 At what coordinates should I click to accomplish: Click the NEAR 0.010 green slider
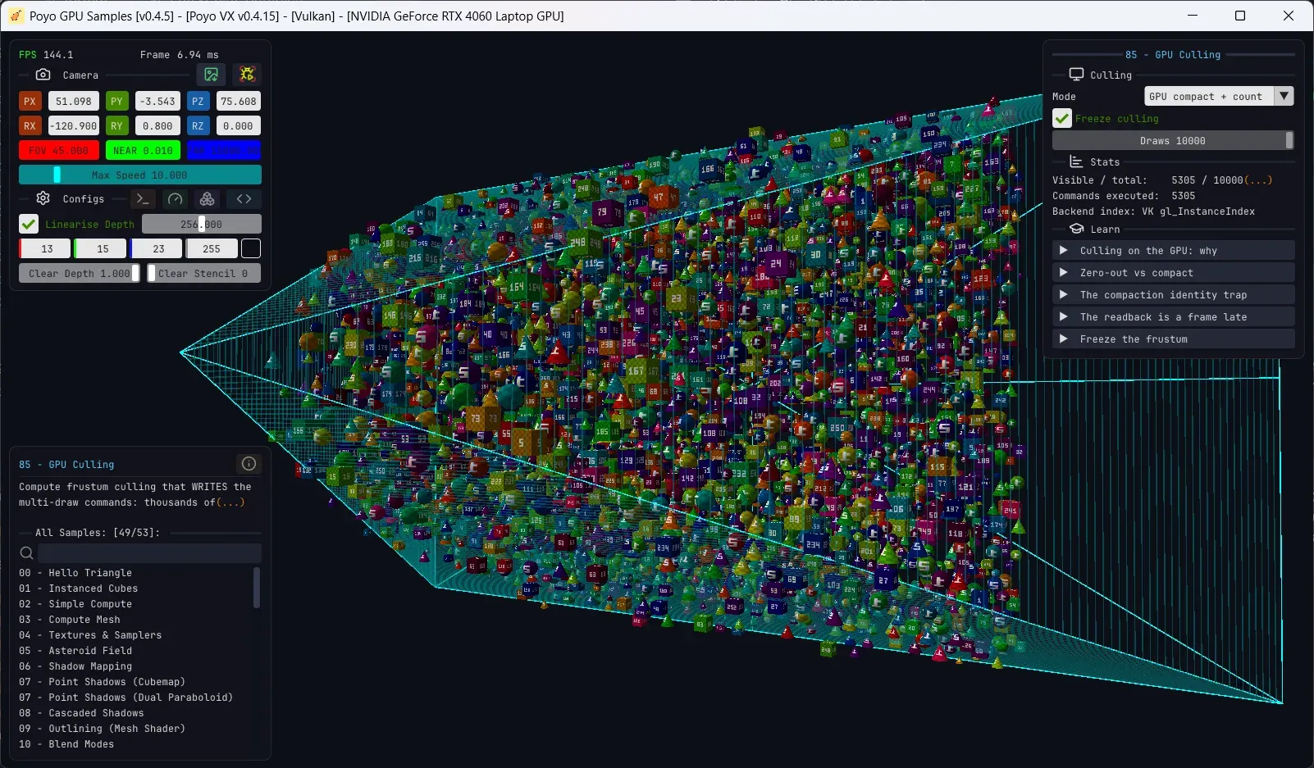(x=143, y=150)
